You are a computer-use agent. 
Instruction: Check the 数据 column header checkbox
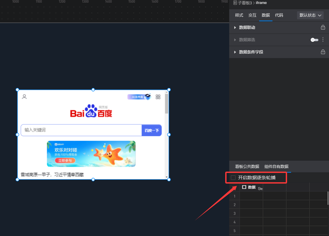click(x=244, y=187)
